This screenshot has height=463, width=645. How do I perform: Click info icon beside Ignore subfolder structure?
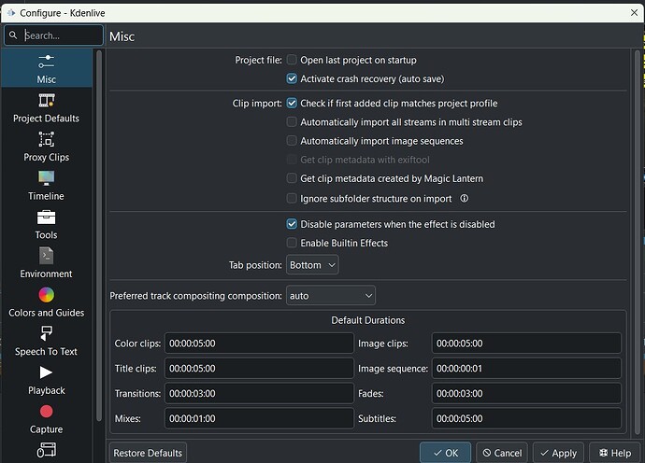(464, 199)
